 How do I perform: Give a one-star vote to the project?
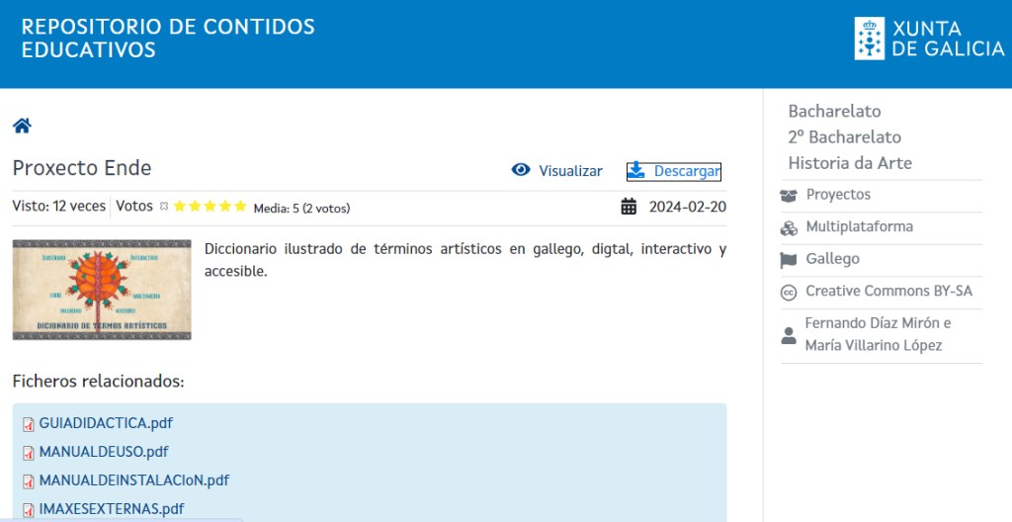pyautogui.click(x=181, y=207)
